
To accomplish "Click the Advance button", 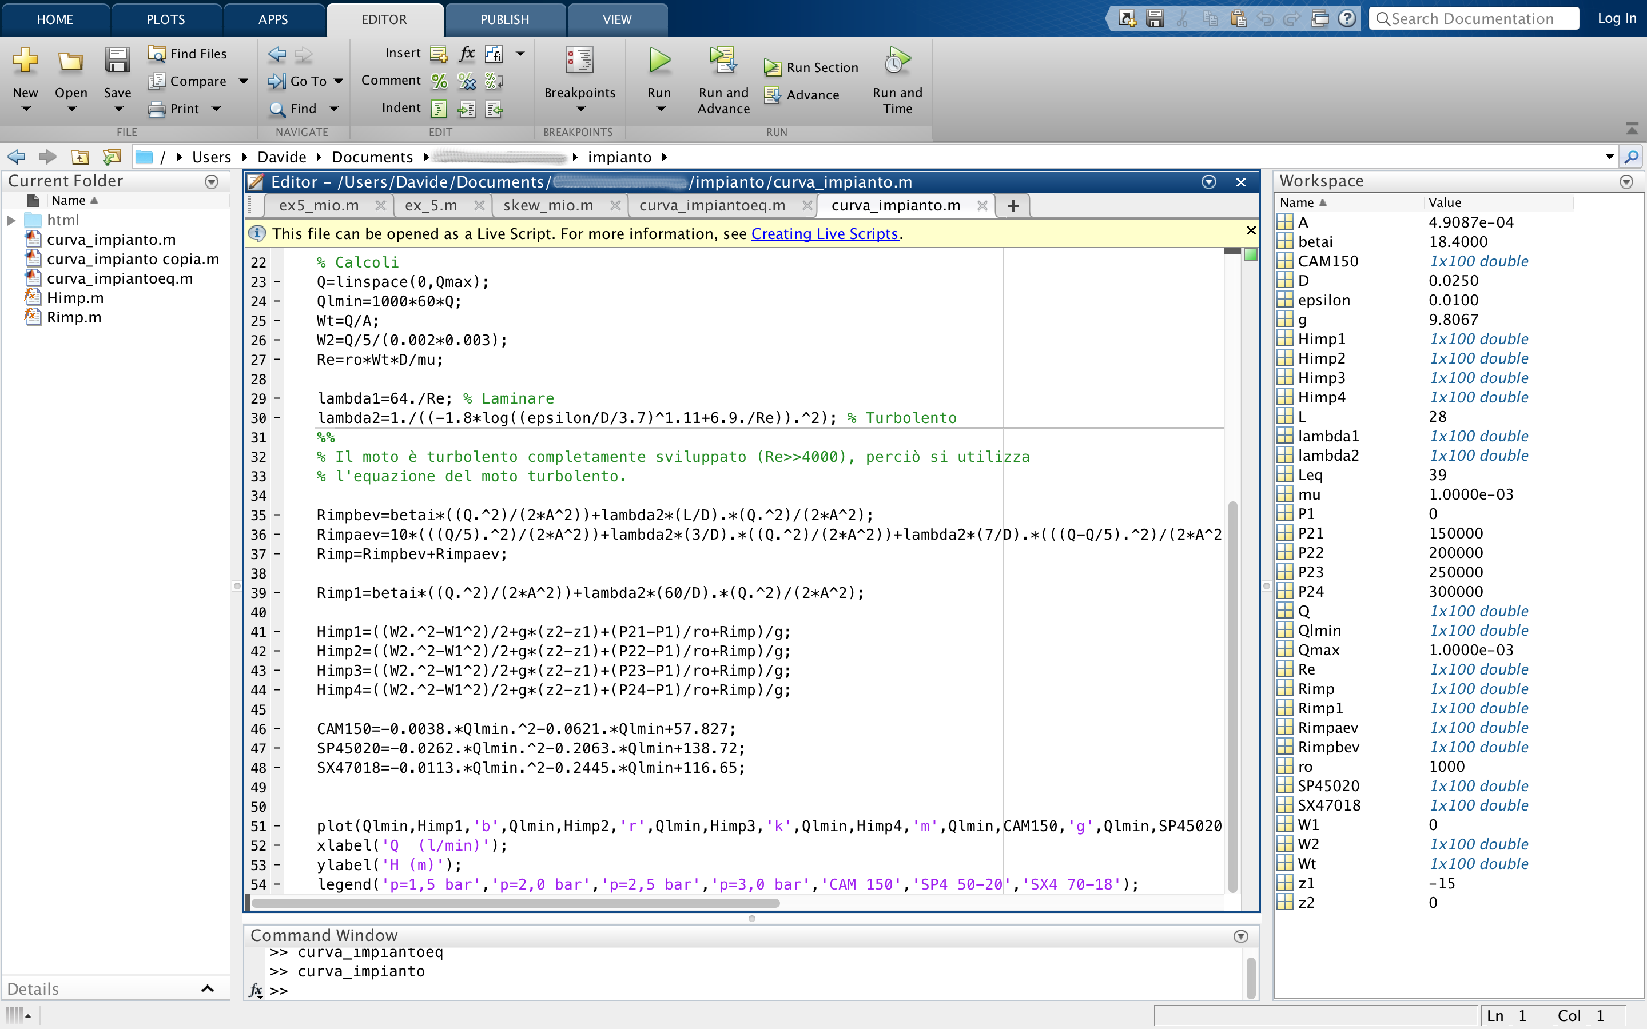I will 801,95.
